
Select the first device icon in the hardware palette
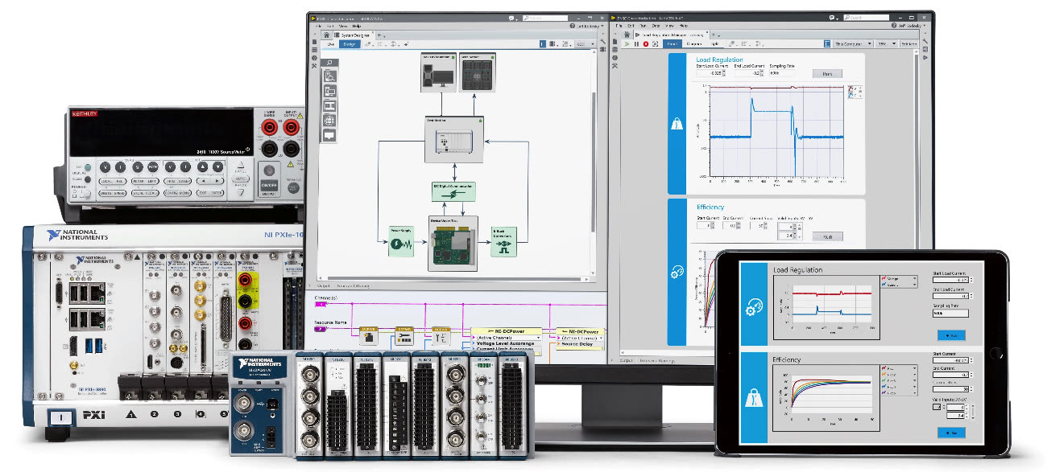tap(329, 76)
